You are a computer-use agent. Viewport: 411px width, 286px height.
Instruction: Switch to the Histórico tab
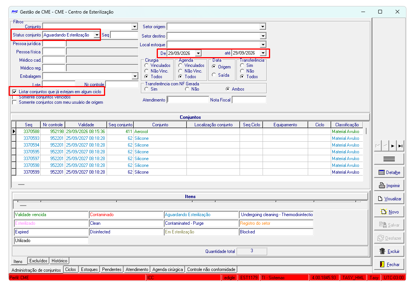click(x=60, y=261)
